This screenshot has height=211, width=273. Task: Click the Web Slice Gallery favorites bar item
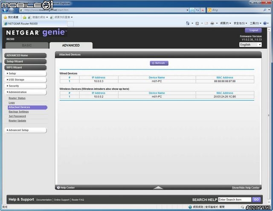pos(61,17)
